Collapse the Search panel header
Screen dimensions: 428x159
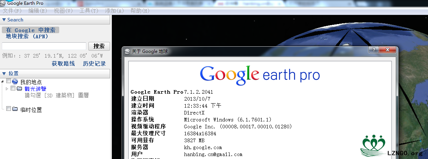pos(55,20)
